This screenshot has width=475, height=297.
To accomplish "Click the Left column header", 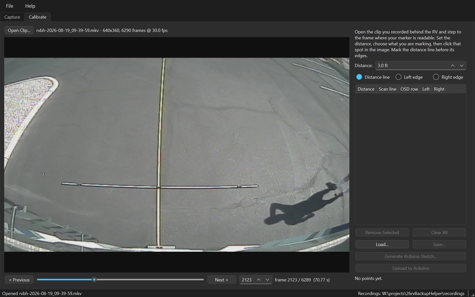I will click(426, 89).
